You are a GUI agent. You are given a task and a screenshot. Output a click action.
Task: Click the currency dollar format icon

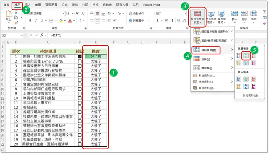[x=157, y=21]
